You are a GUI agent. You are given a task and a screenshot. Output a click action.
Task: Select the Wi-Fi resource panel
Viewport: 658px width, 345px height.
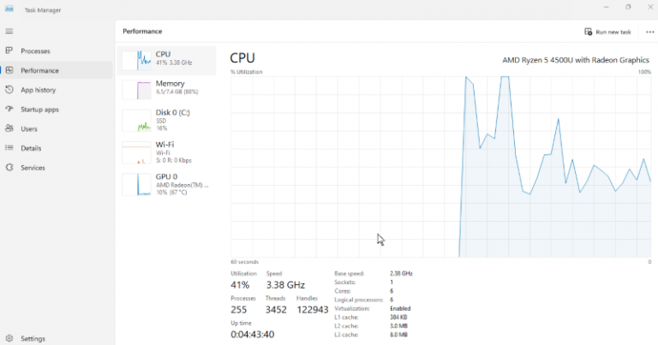(167, 152)
